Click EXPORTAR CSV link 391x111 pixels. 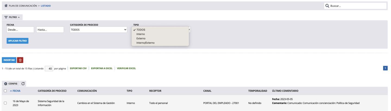point(78,68)
